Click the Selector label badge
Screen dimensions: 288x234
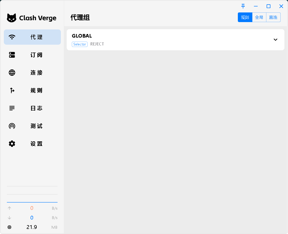(79, 44)
